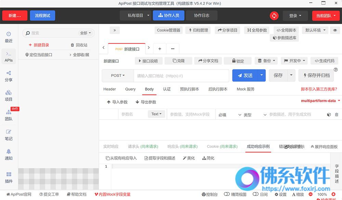Open the 保存 save arrow dropdown
The width and height of the screenshot is (342, 200).
coord(291,75)
